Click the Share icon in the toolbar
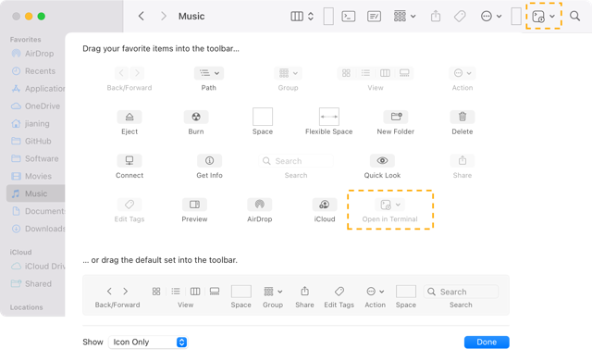 pyautogui.click(x=436, y=17)
